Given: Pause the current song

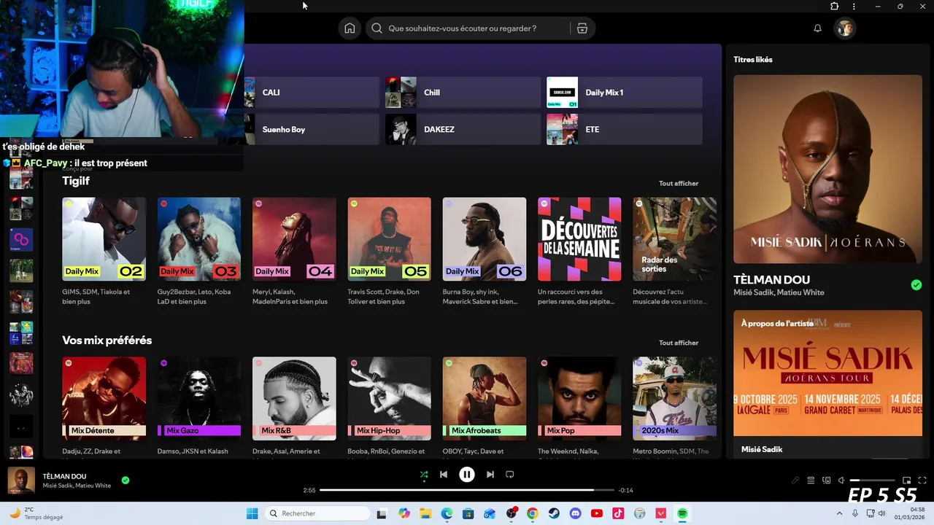Looking at the screenshot, I should coord(467,475).
